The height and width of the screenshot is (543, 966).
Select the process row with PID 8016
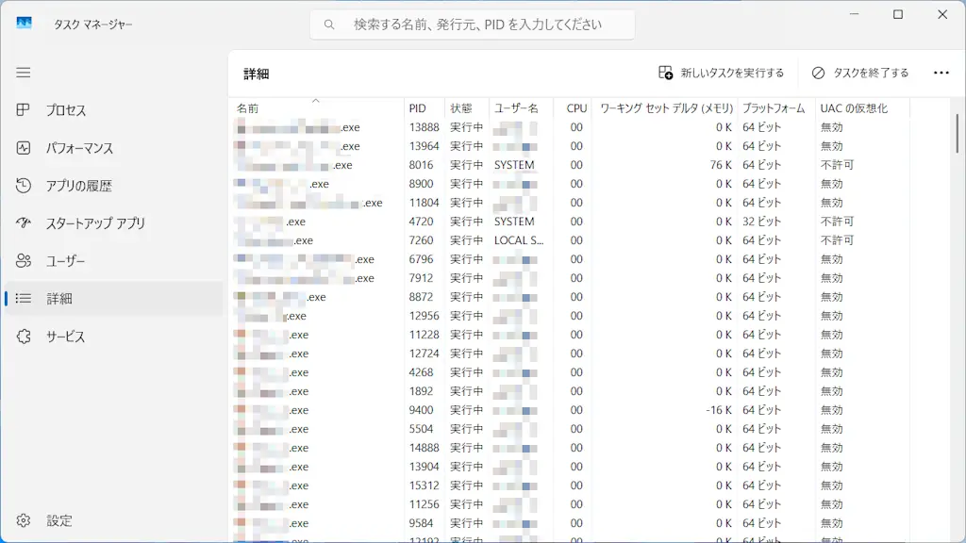422,165
